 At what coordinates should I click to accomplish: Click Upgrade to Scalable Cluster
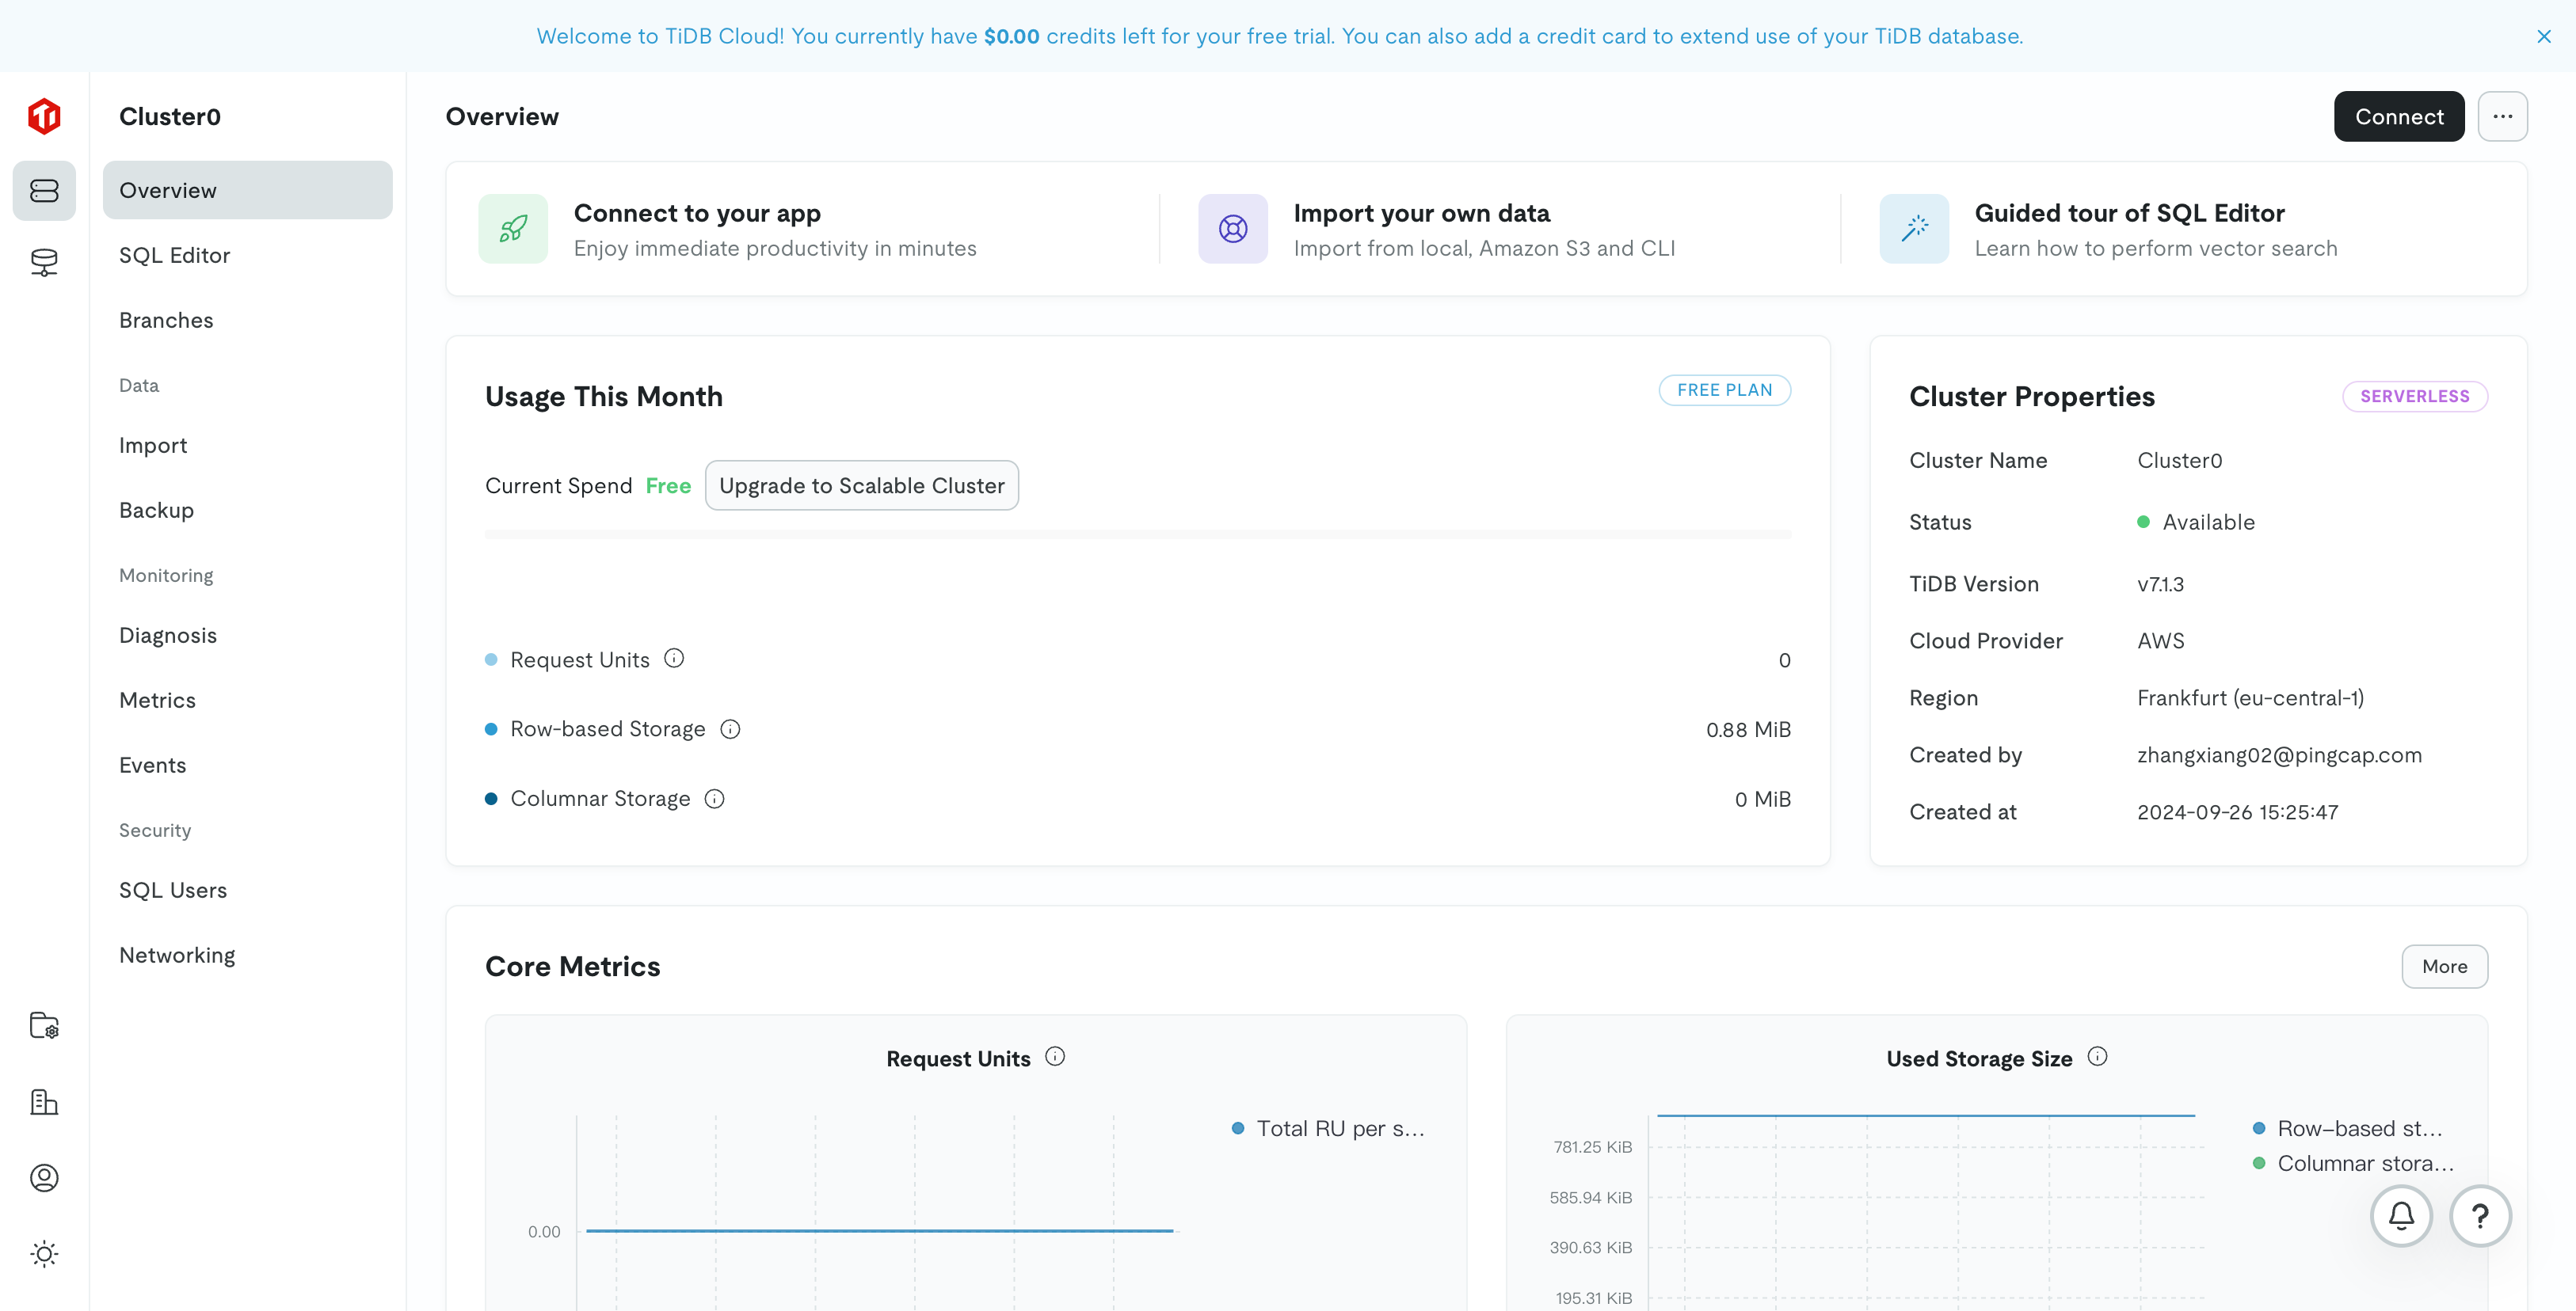tap(861, 485)
